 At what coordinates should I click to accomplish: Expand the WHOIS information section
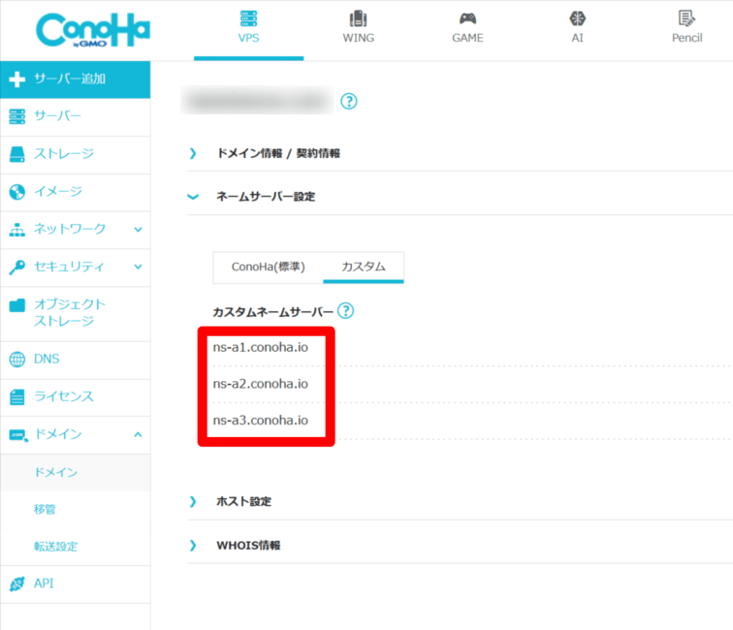[x=193, y=546]
